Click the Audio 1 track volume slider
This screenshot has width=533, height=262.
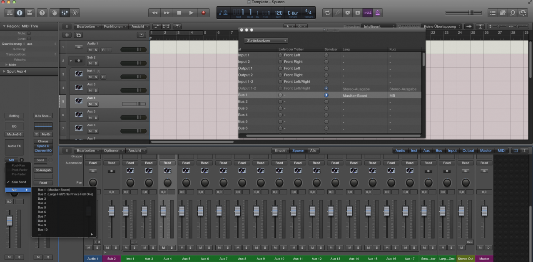tap(133, 49)
